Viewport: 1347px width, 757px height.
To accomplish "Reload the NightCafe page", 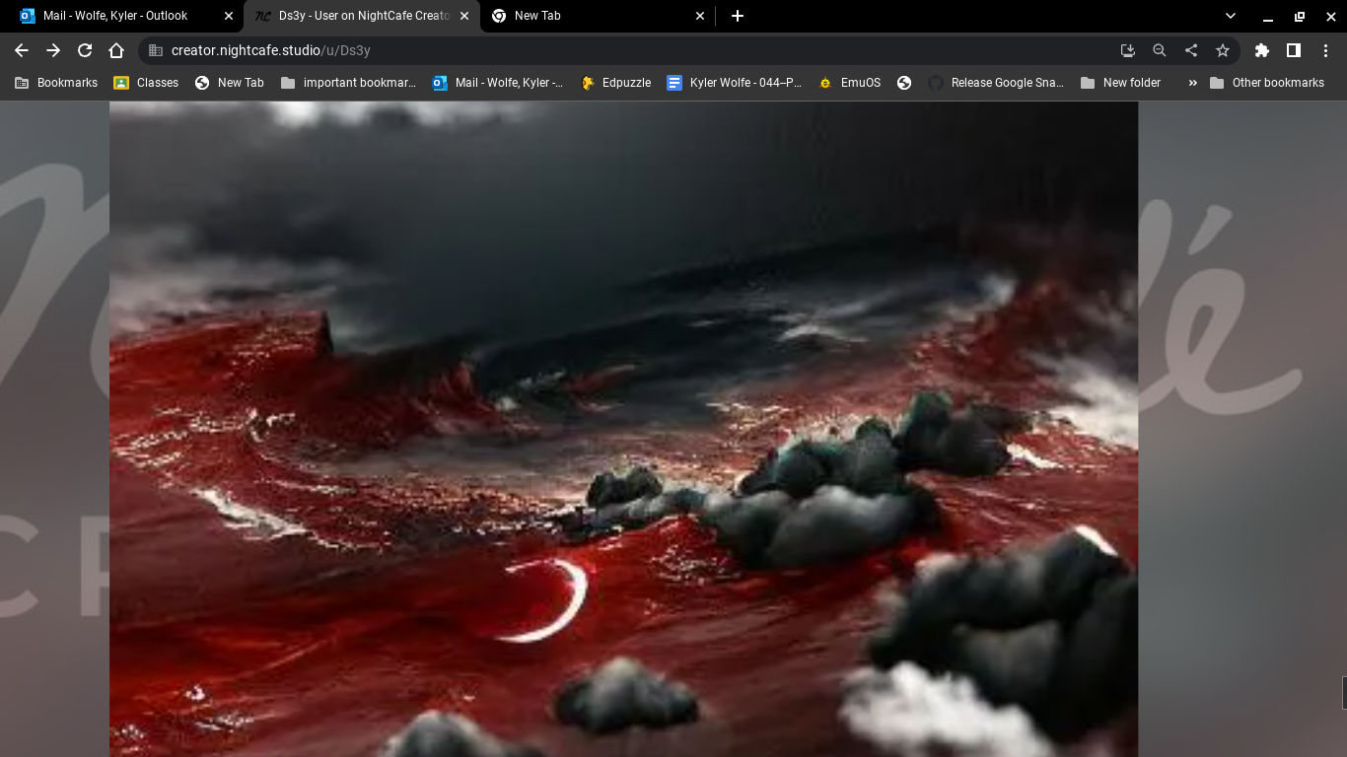I will coord(85,50).
